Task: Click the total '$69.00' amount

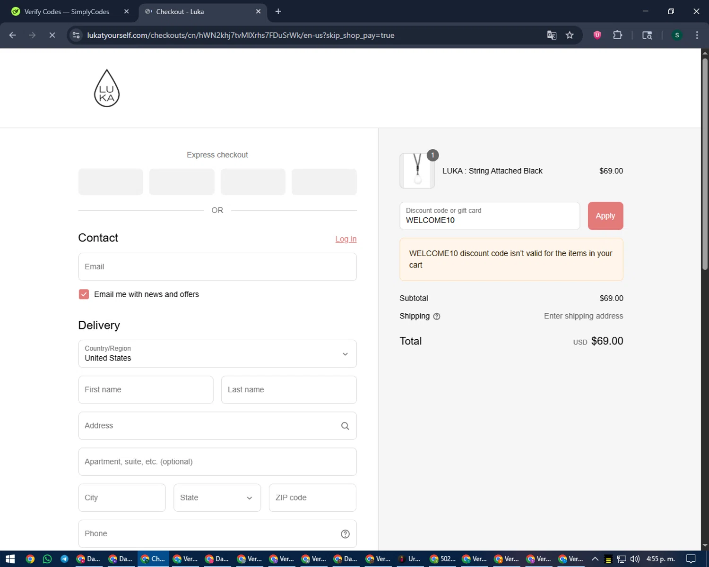Action: [x=607, y=341]
